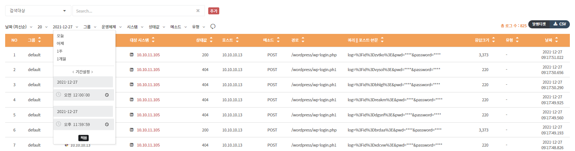Screen dimensions: 575x151
Task: Click the CSV download button
Action: coord(560,24)
